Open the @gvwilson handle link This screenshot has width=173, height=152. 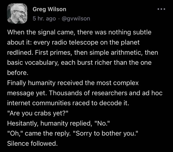[76, 19]
